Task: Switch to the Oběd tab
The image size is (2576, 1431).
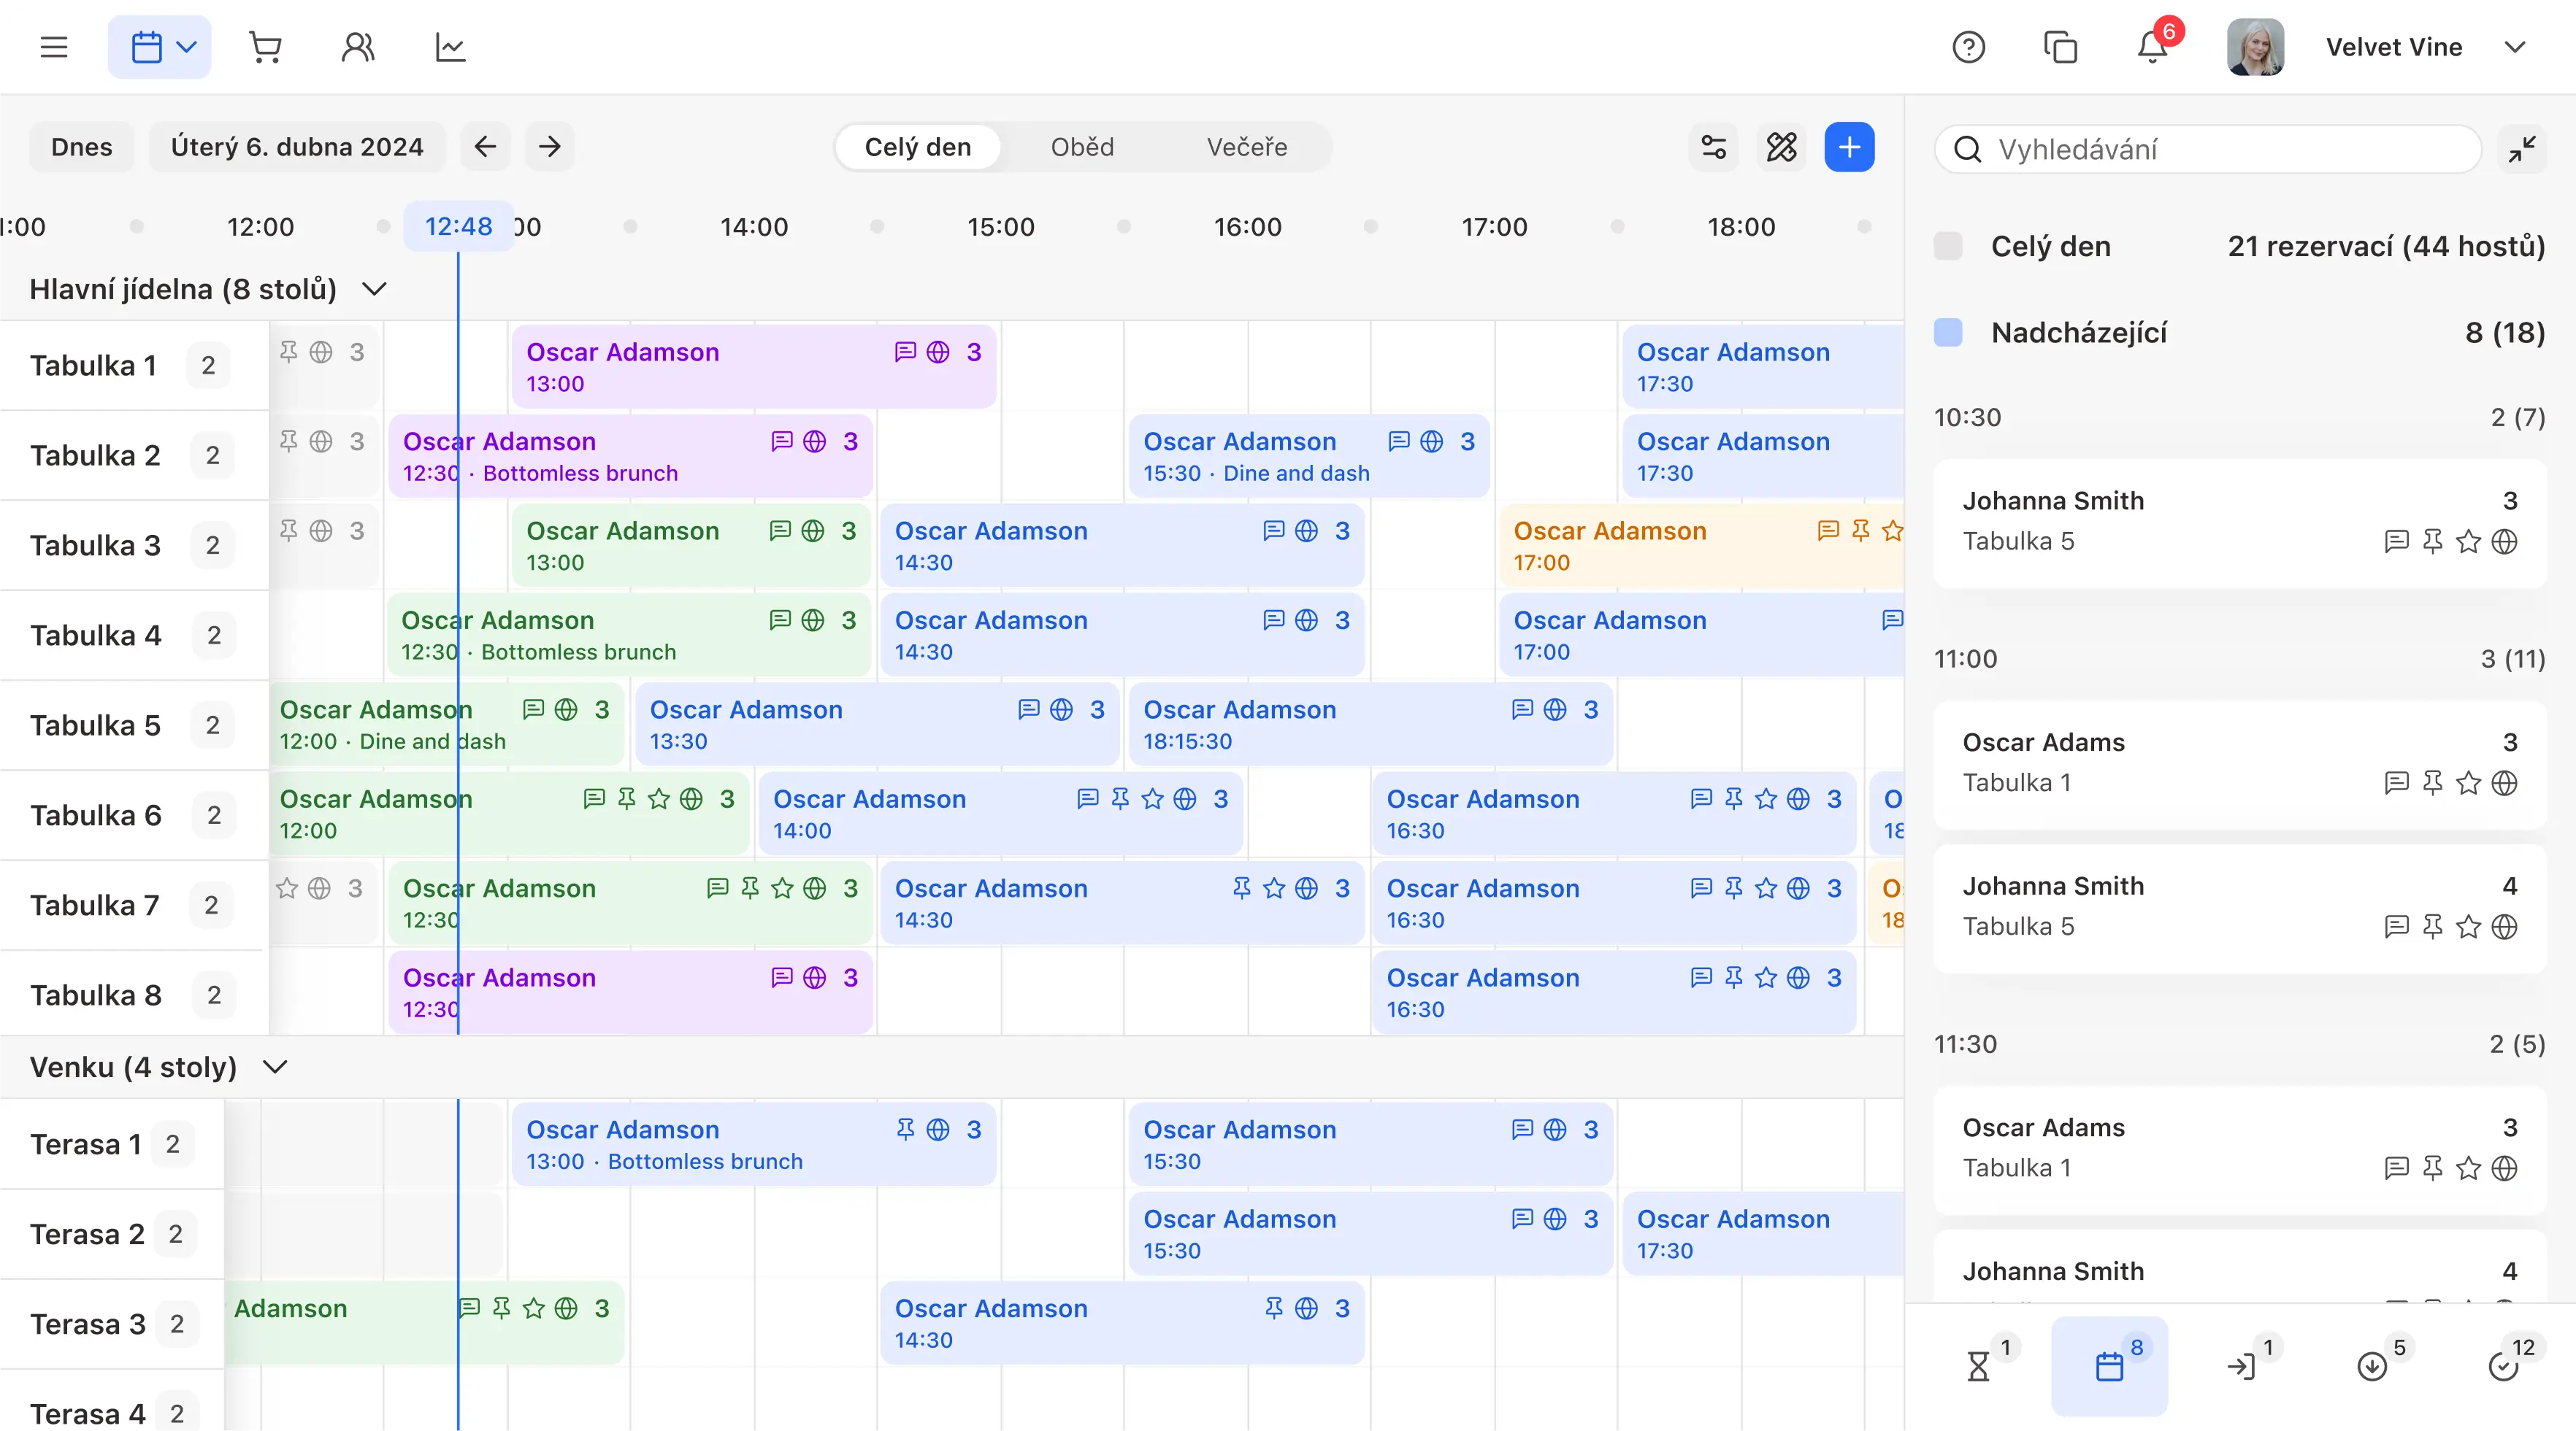Action: [1082, 147]
